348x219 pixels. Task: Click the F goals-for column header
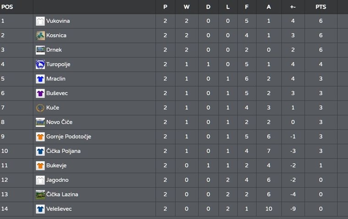point(246,7)
